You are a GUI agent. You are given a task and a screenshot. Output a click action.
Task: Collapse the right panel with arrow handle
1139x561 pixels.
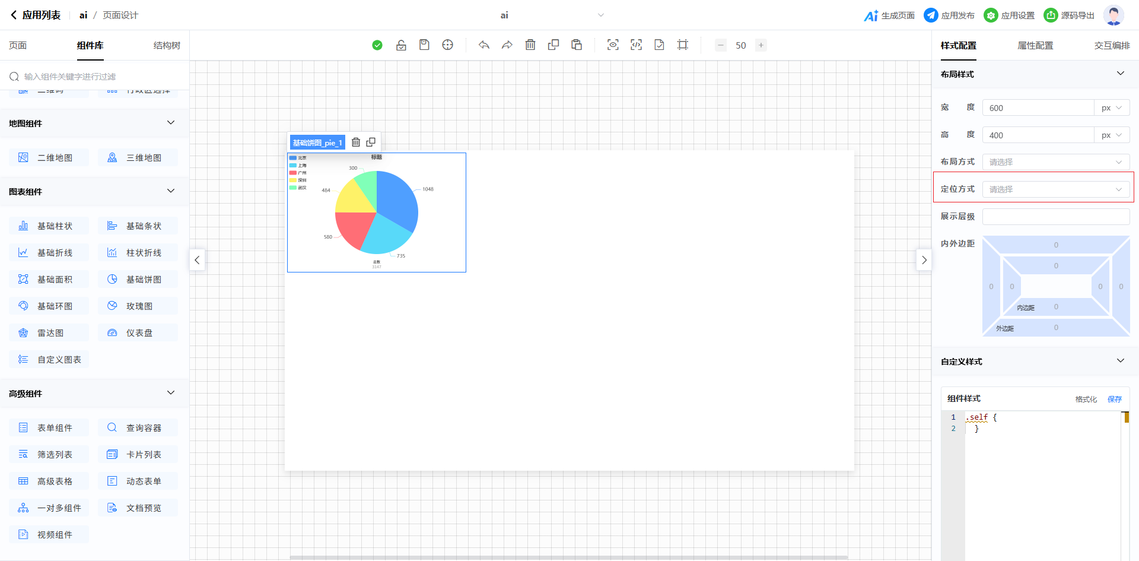tap(924, 260)
